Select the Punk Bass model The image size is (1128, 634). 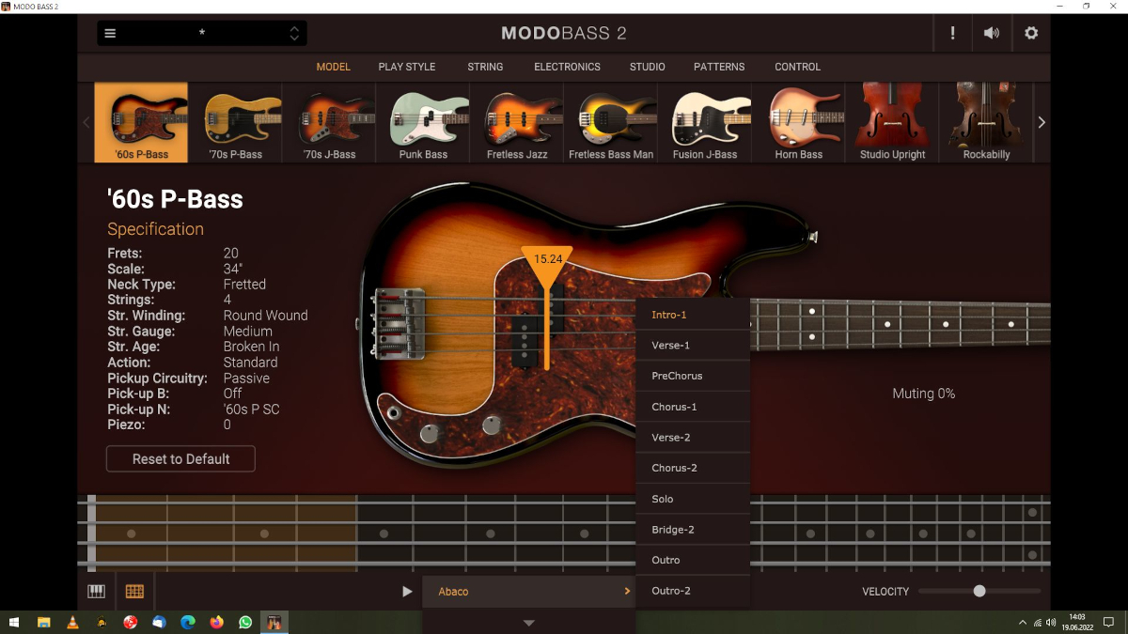(423, 122)
